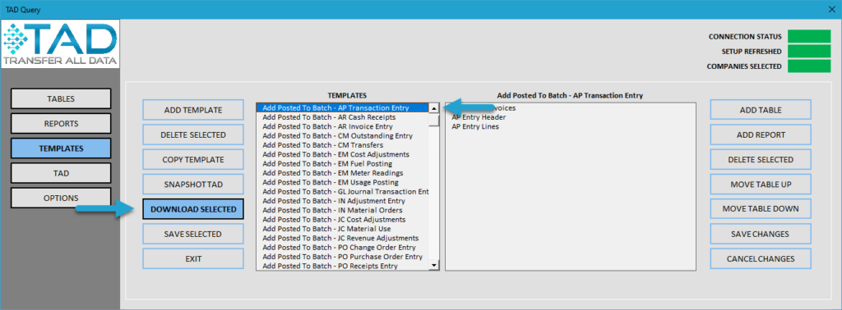
Task: Select Add Posted To Batch - IN Material Orders
Action: coord(343,210)
